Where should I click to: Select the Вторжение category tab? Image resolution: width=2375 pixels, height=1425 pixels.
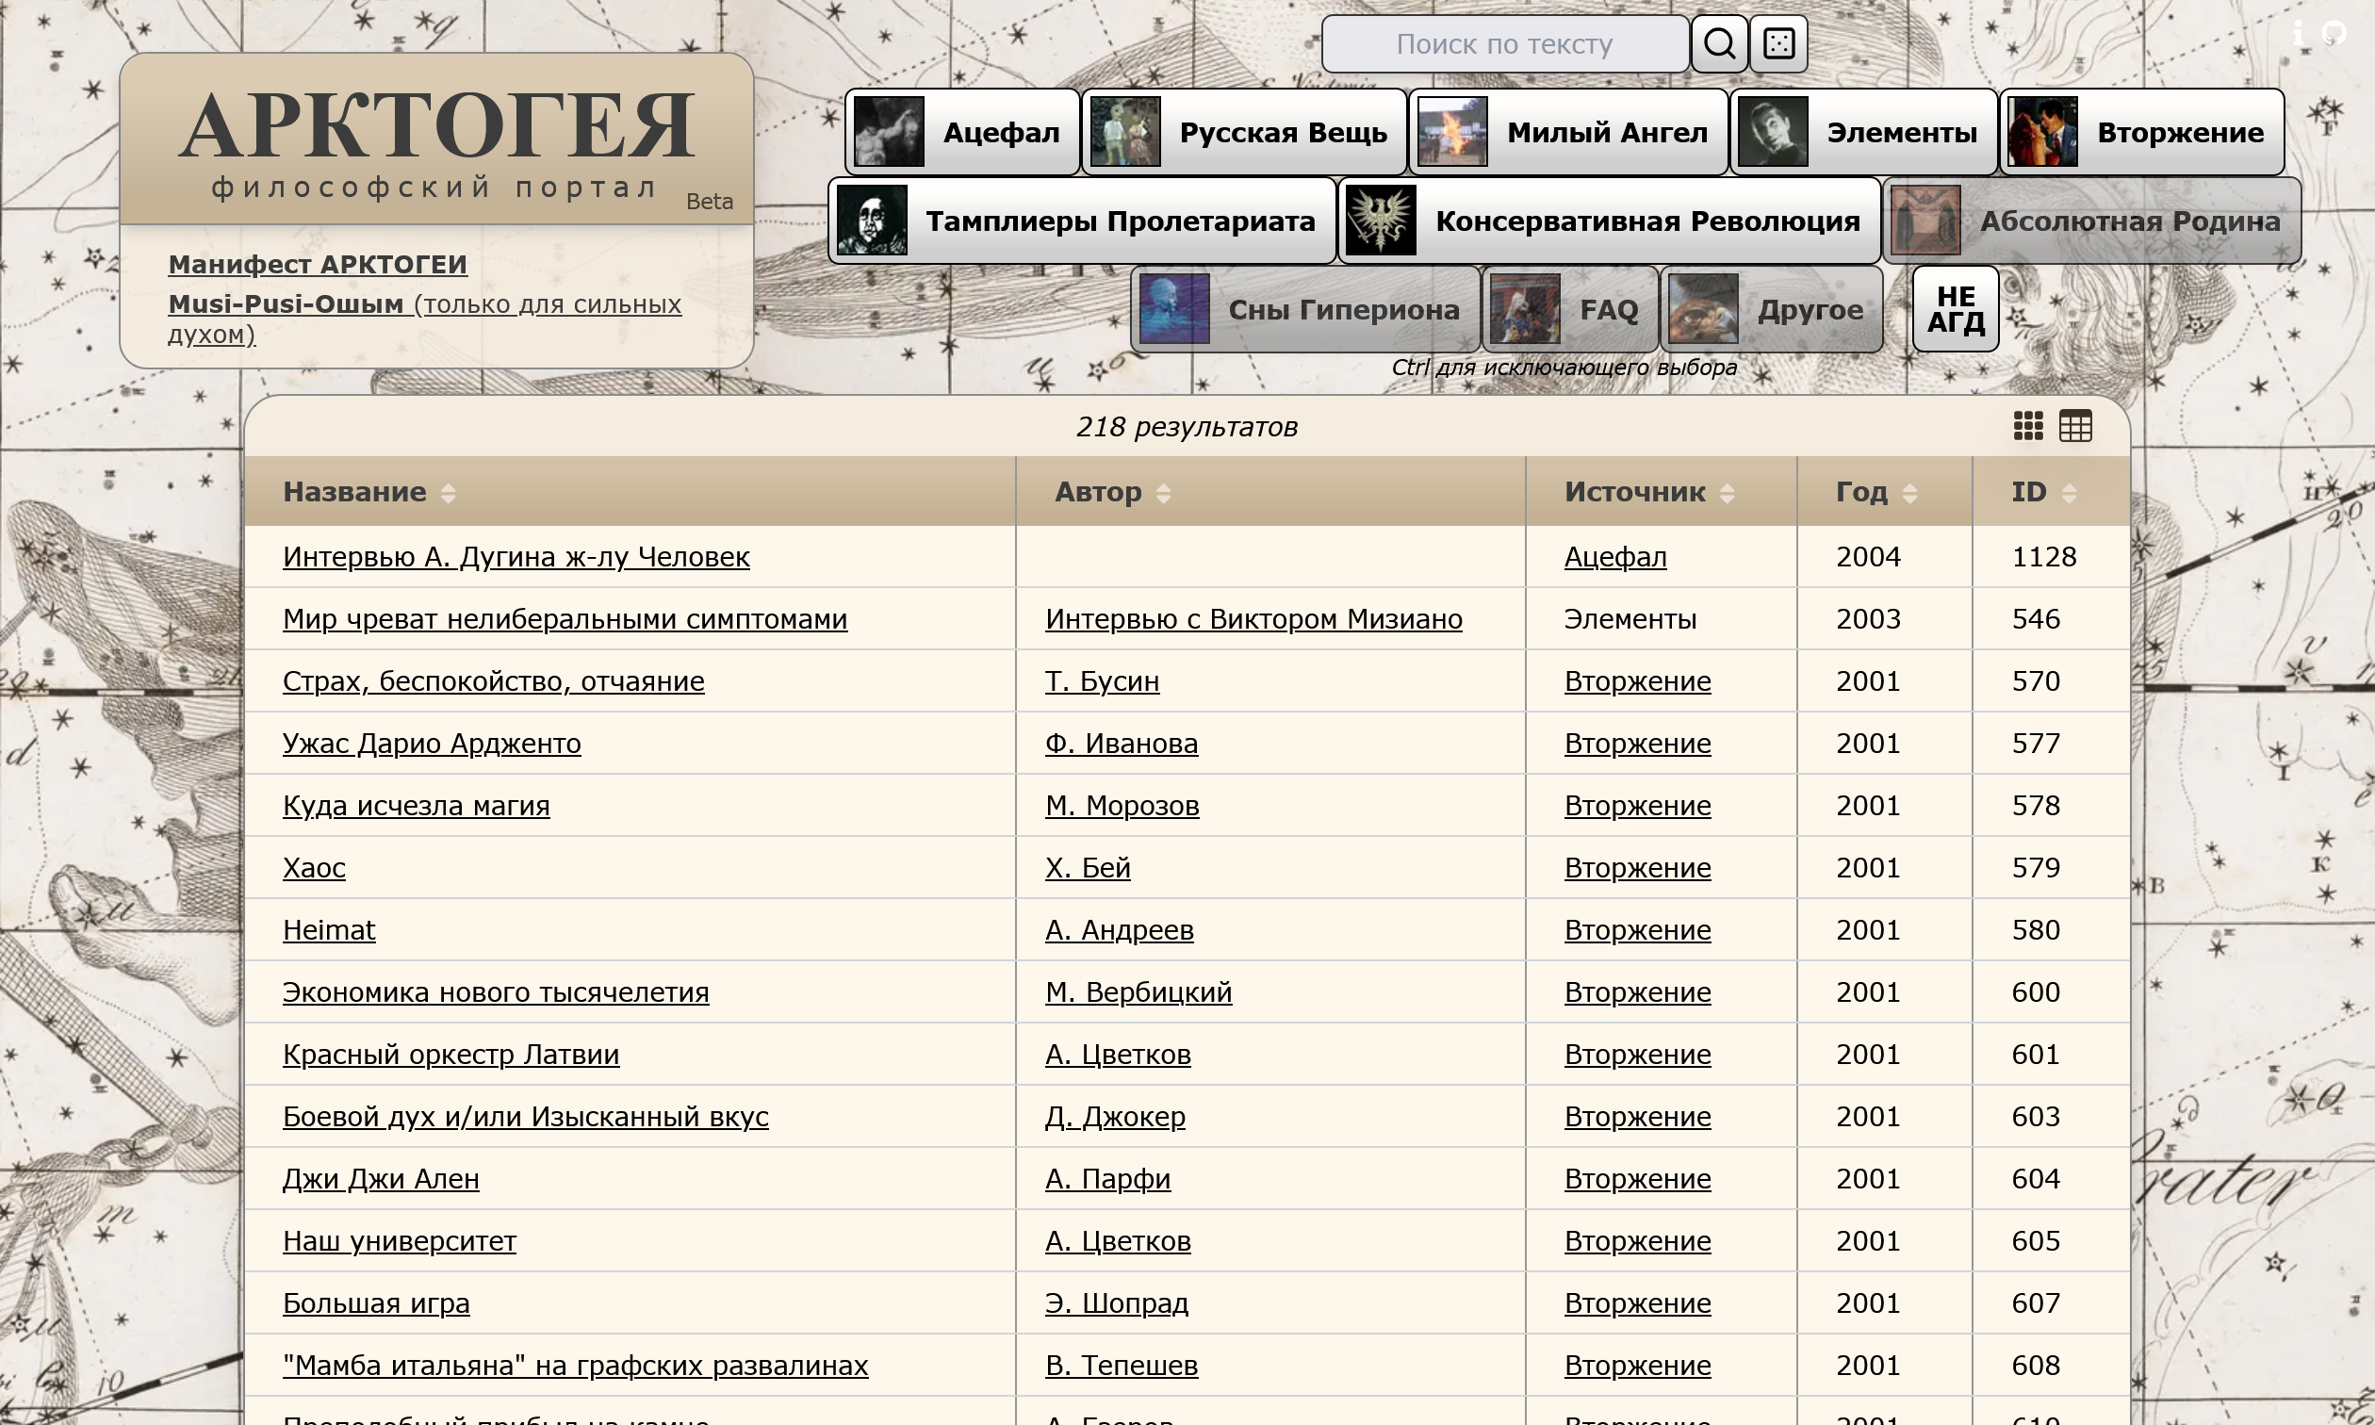(2141, 133)
